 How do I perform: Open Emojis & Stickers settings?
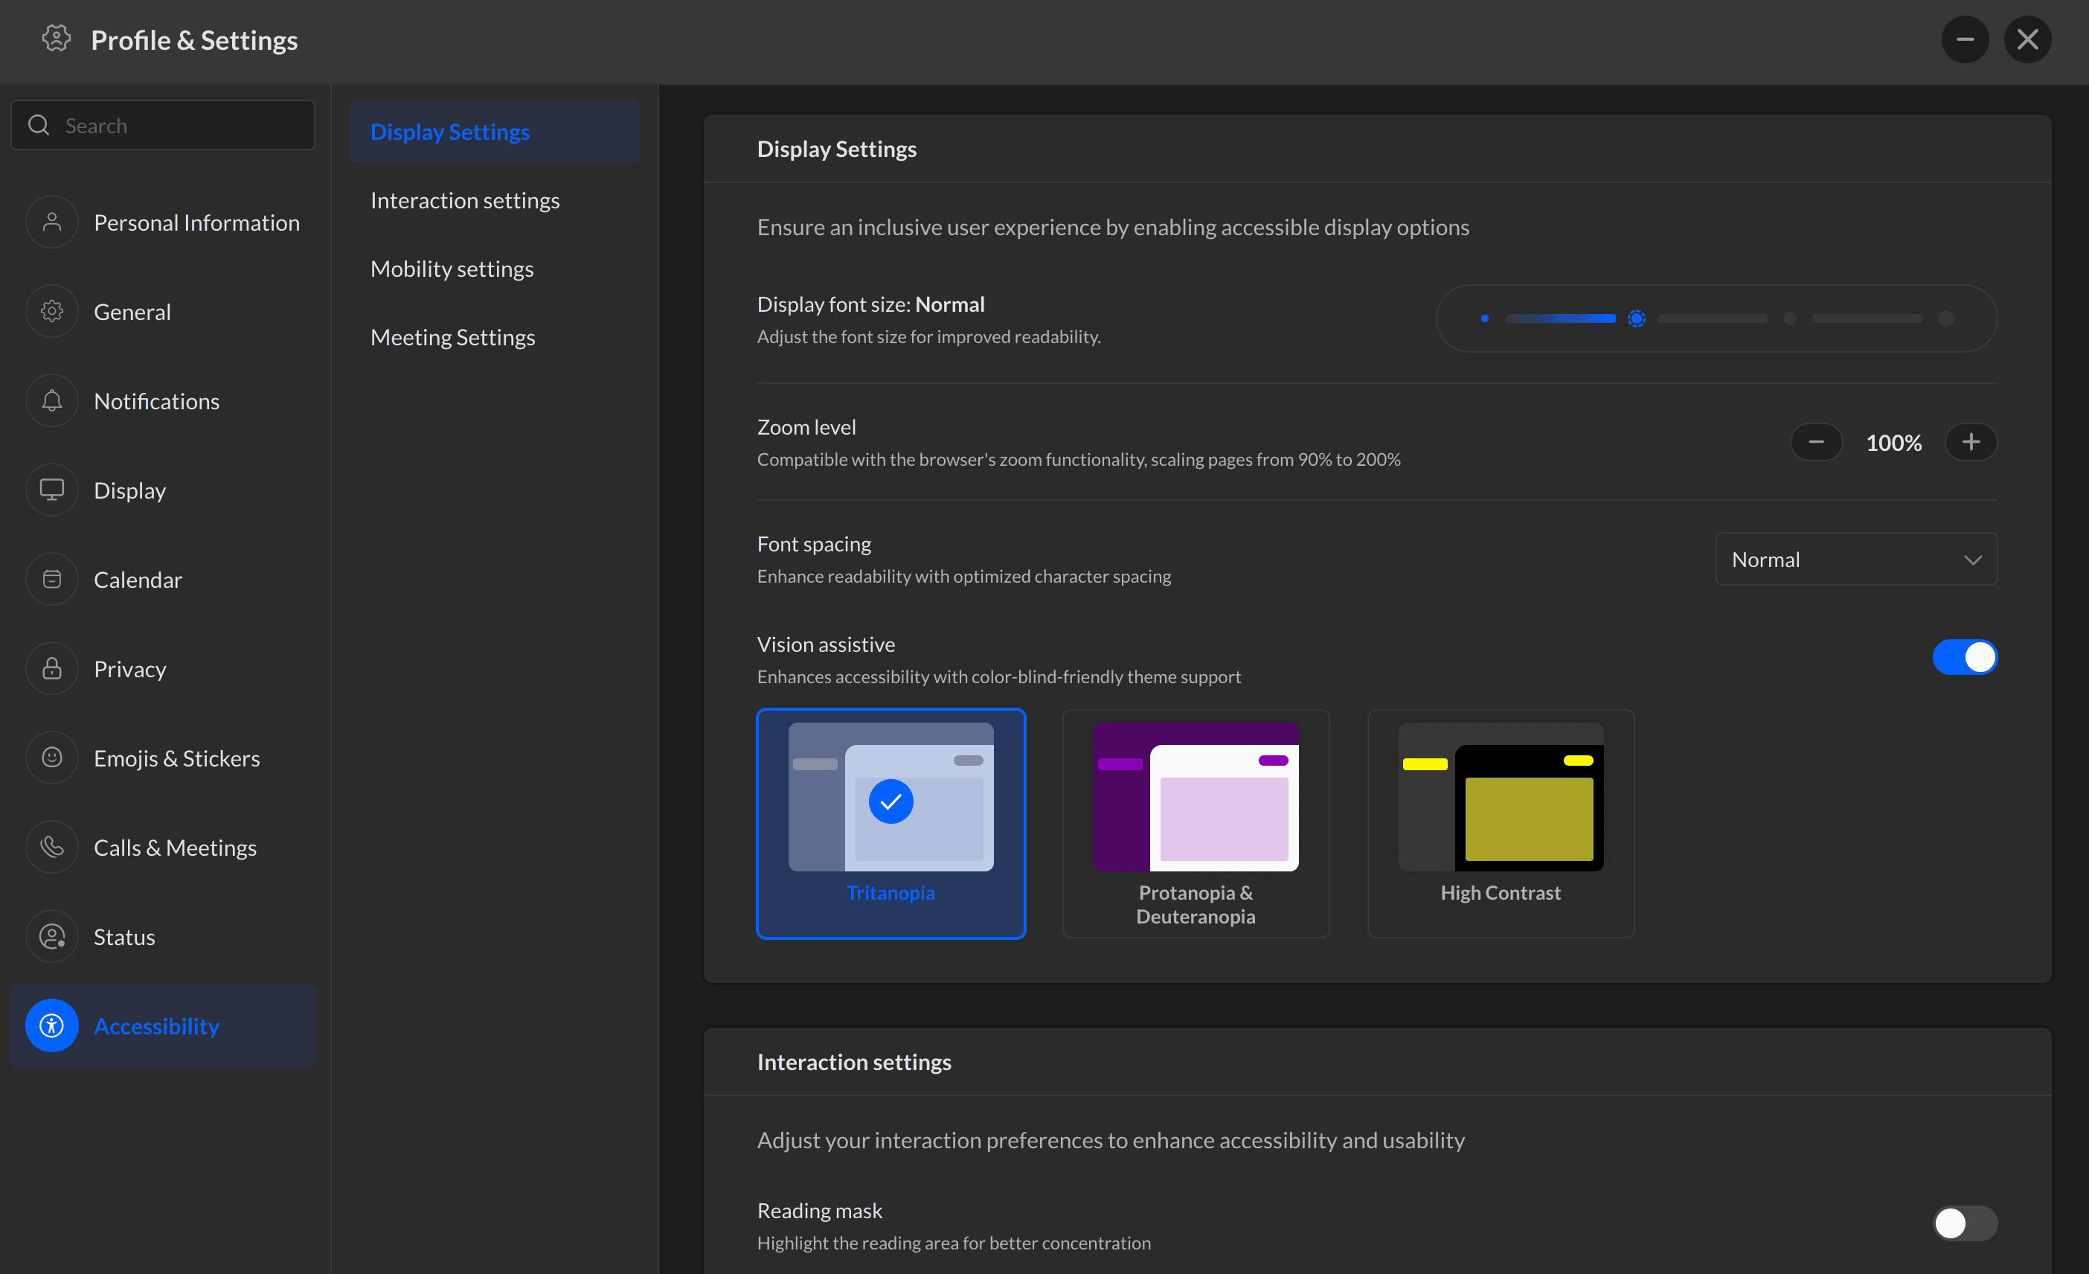coord(163,758)
